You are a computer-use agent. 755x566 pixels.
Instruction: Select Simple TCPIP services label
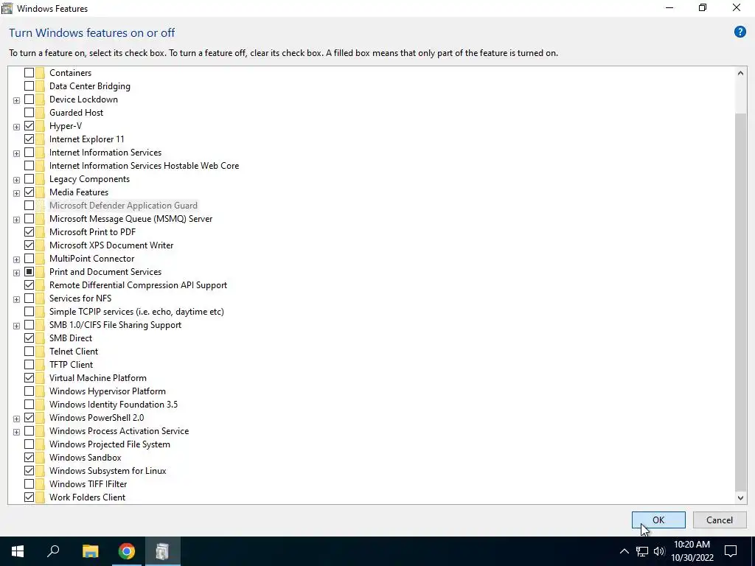(136, 312)
